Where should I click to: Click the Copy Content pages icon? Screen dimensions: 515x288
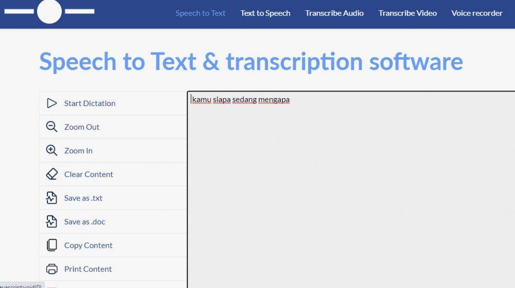coord(51,245)
